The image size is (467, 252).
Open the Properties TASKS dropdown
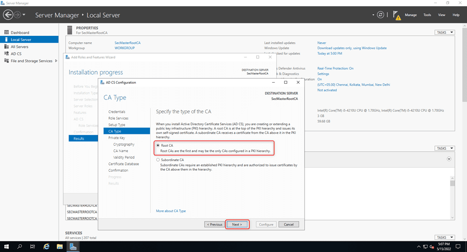pyautogui.click(x=444, y=33)
